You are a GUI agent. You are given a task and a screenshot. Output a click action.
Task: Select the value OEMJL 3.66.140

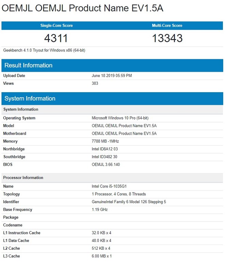[x=106, y=165]
